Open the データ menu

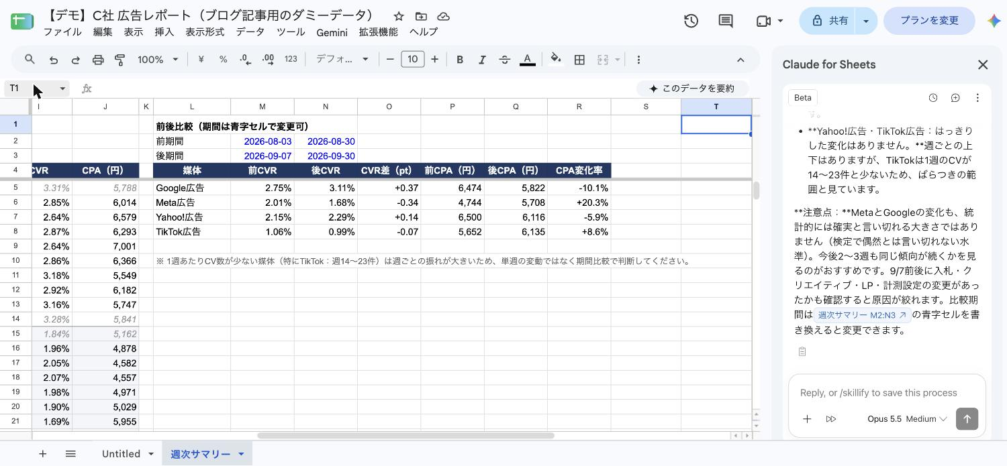coord(250,32)
